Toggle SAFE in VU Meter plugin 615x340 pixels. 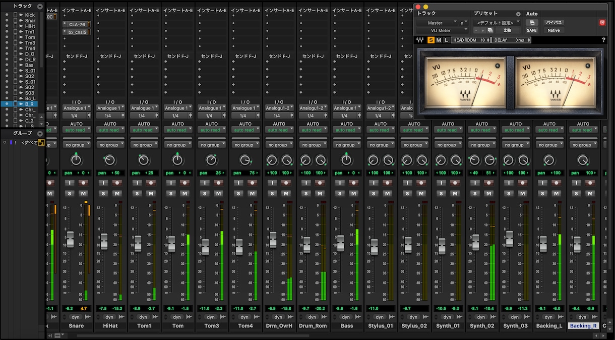click(x=532, y=30)
